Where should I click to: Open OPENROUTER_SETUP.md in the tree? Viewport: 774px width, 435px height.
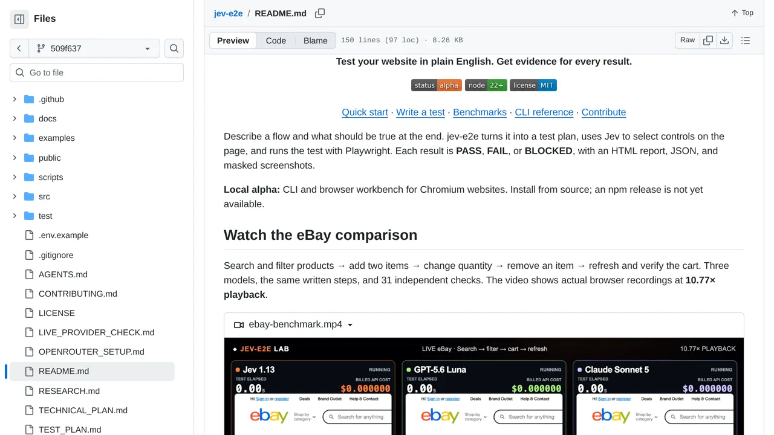click(91, 352)
